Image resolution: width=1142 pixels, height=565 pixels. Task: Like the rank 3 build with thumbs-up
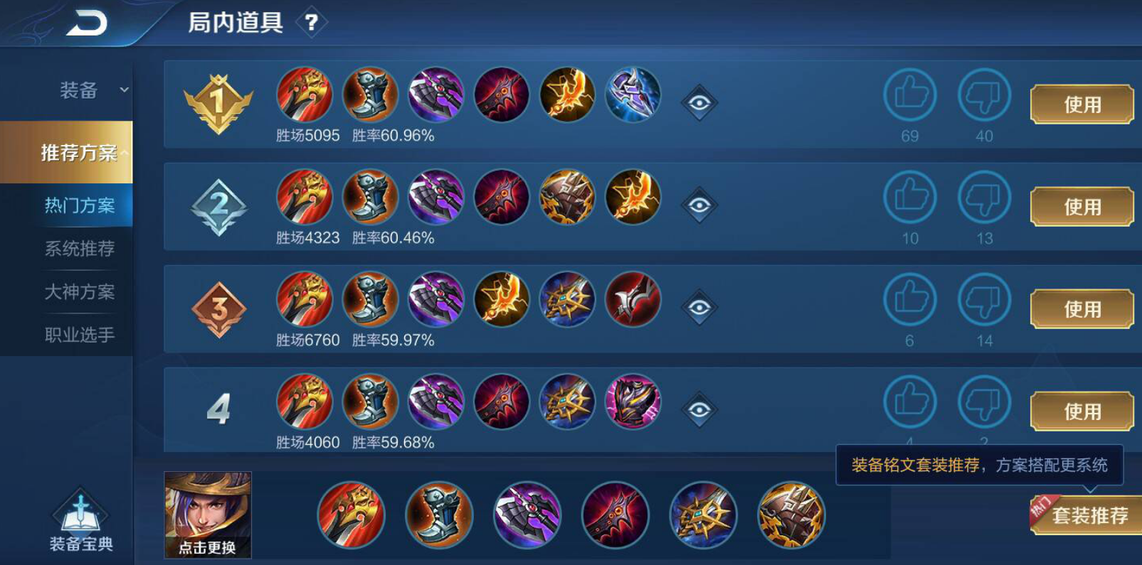(x=910, y=300)
